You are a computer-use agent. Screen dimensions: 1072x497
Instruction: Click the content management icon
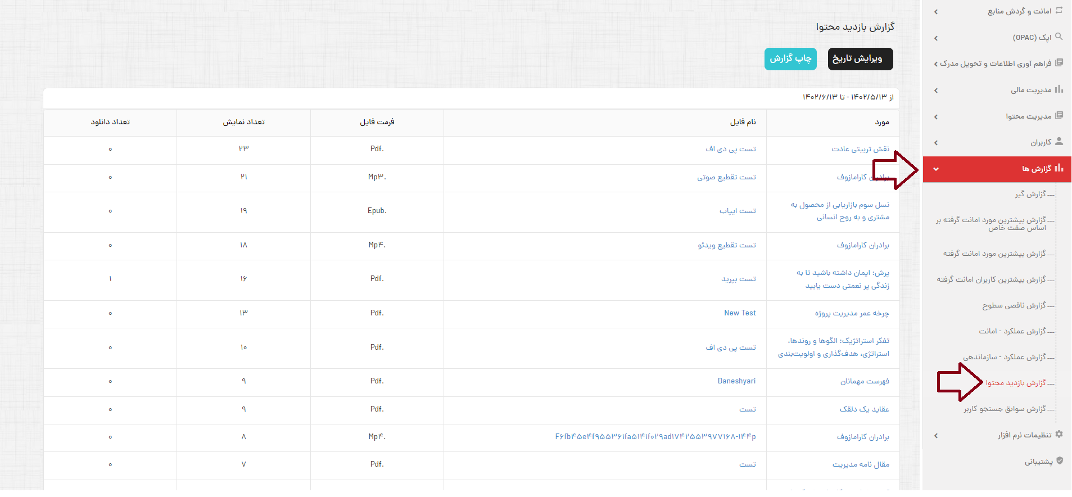[1059, 115]
